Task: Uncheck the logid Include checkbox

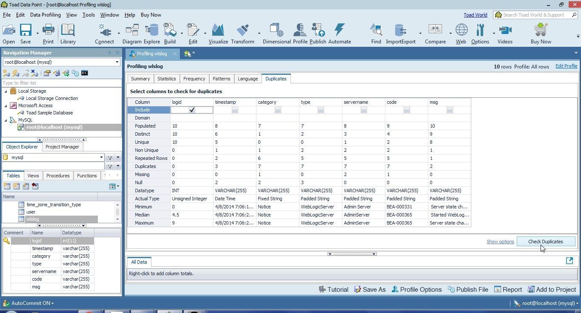Action: click(x=192, y=110)
